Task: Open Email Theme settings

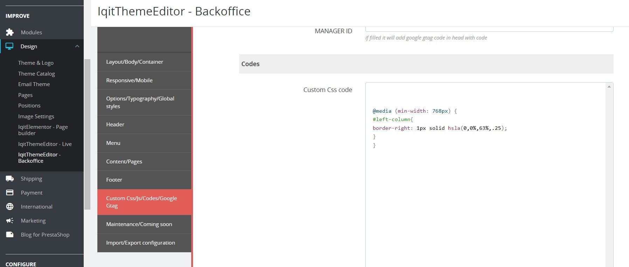Action: (x=34, y=84)
